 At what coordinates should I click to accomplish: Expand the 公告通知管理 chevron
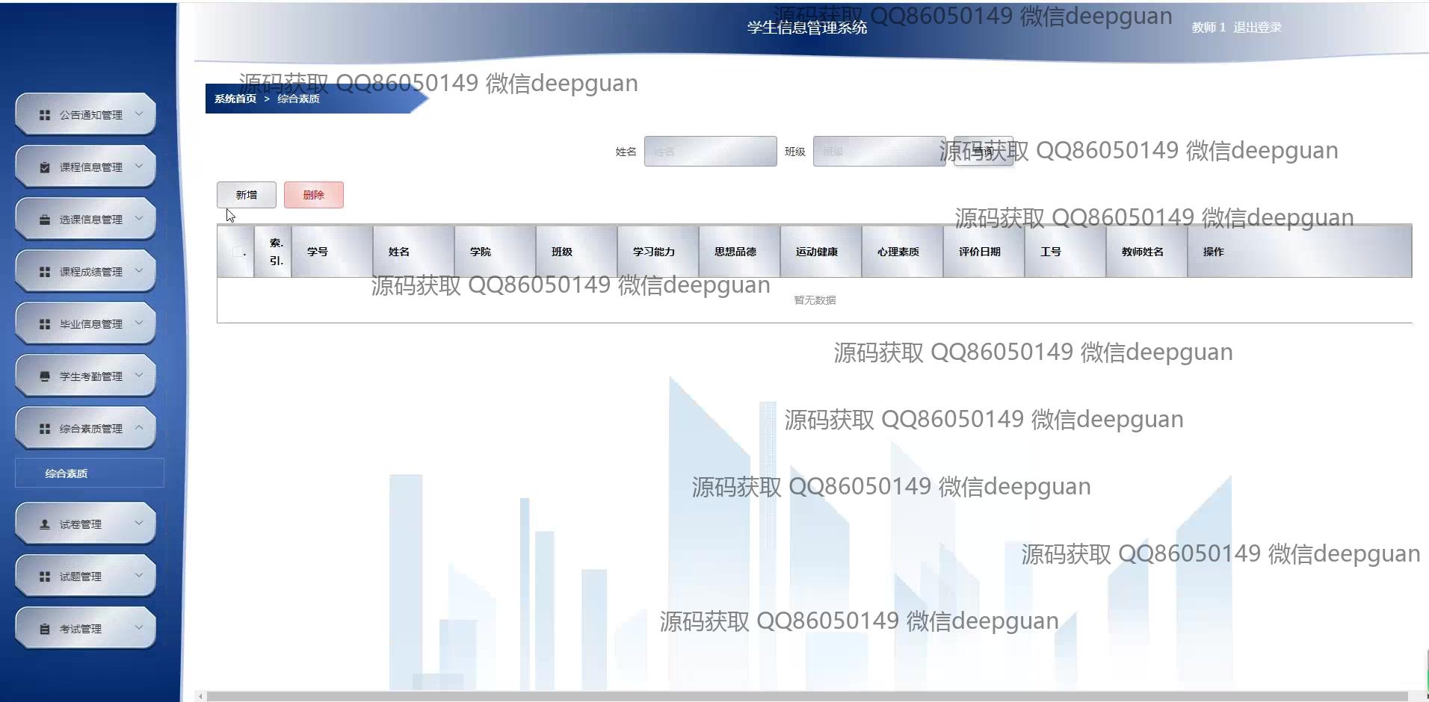tap(139, 114)
